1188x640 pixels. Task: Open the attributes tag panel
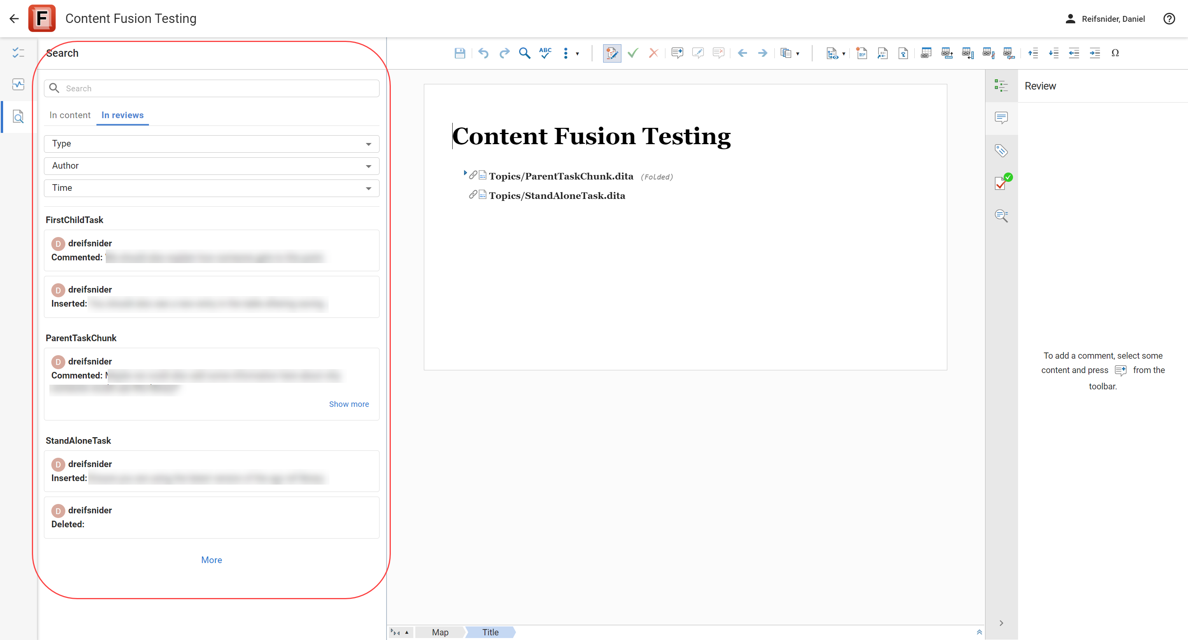(x=1001, y=151)
